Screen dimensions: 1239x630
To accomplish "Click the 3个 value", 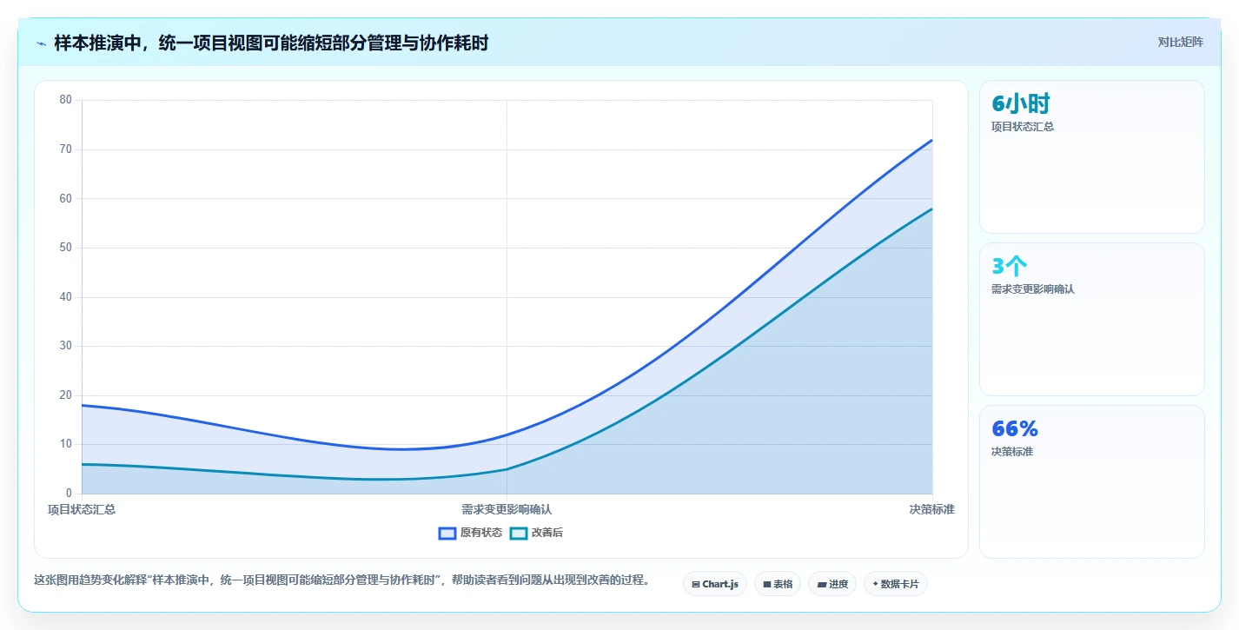I will tap(1010, 267).
